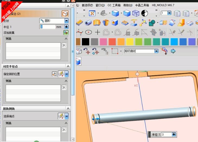The width and height of the screenshot is (198, 142).
Task: Pick the pink color swatch
Action: (x=103, y=42)
